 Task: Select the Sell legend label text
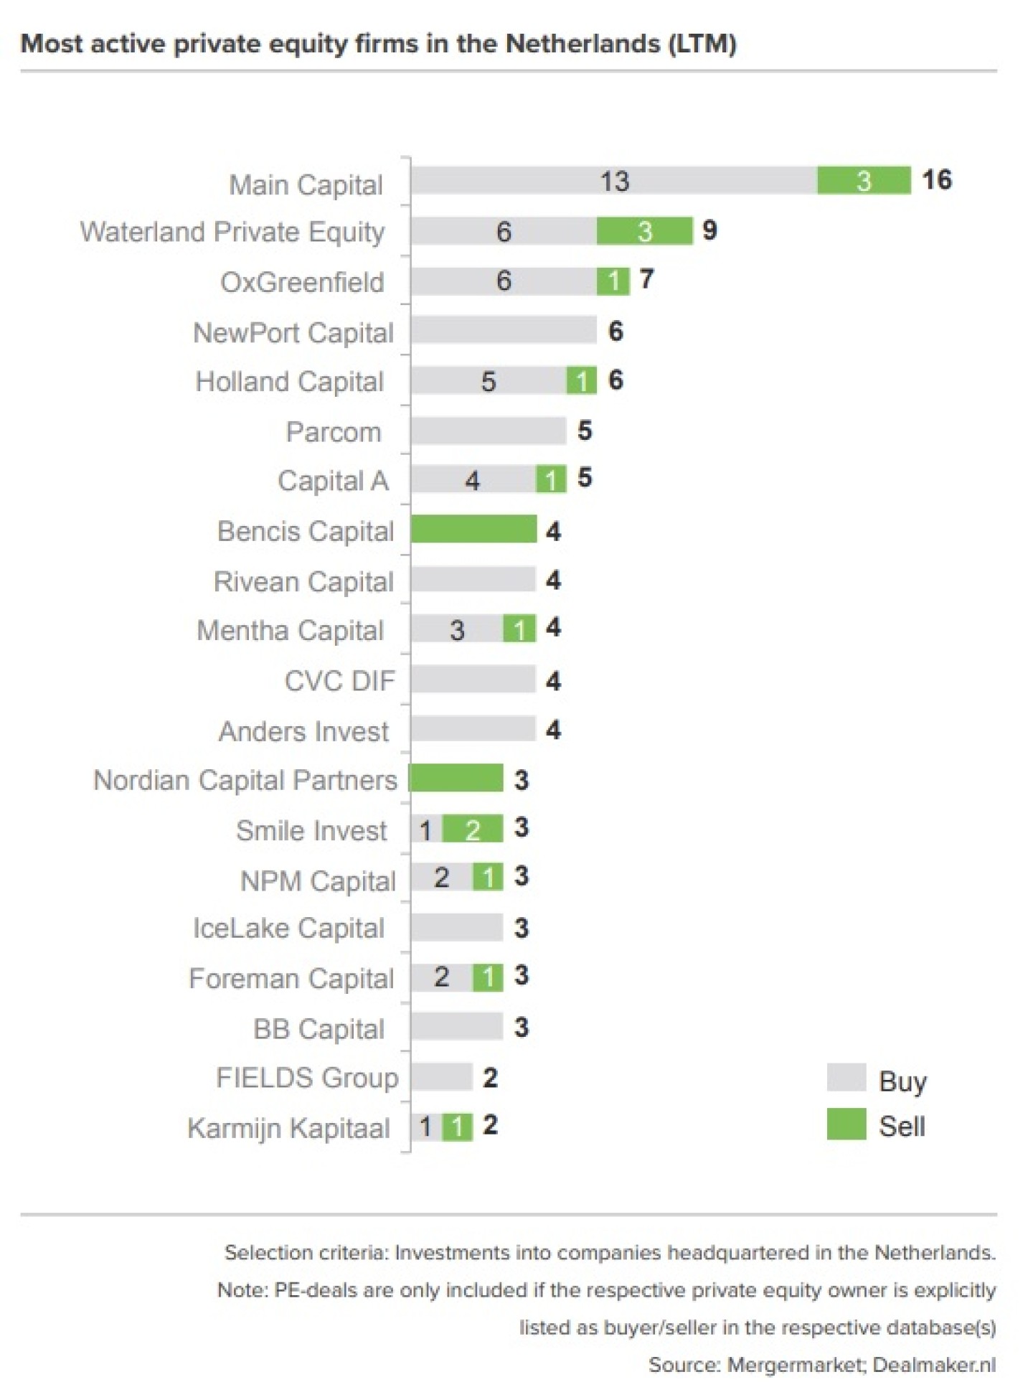(902, 1126)
